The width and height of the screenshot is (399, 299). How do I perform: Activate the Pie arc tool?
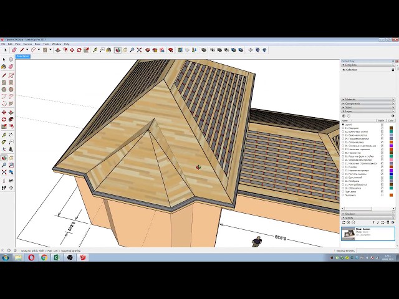(x=11, y=104)
